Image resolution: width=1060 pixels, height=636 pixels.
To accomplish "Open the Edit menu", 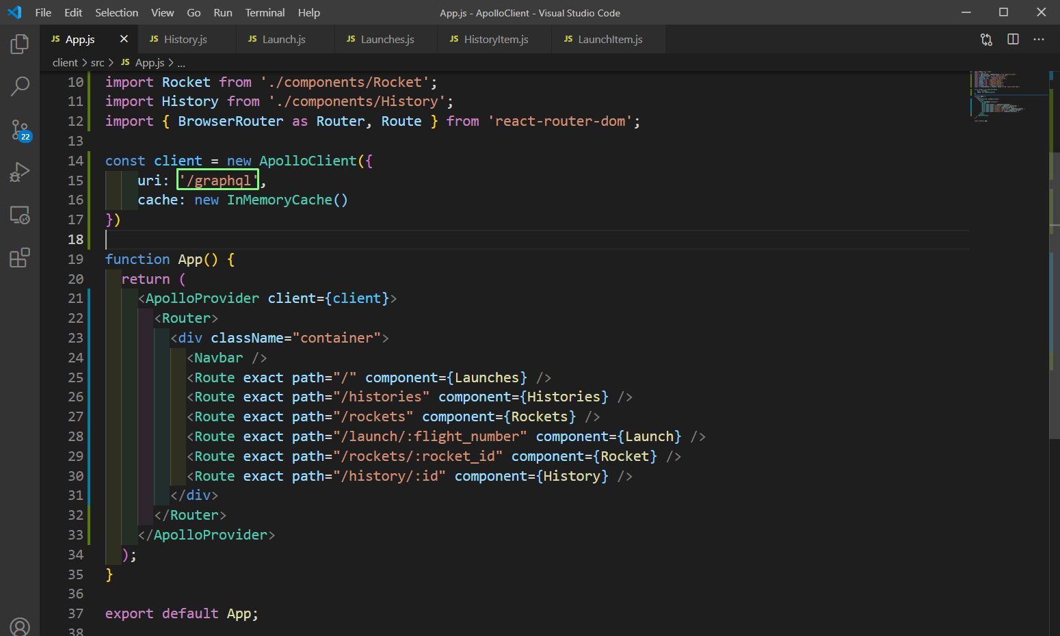I will pyautogui.click(x=73, y=12).
